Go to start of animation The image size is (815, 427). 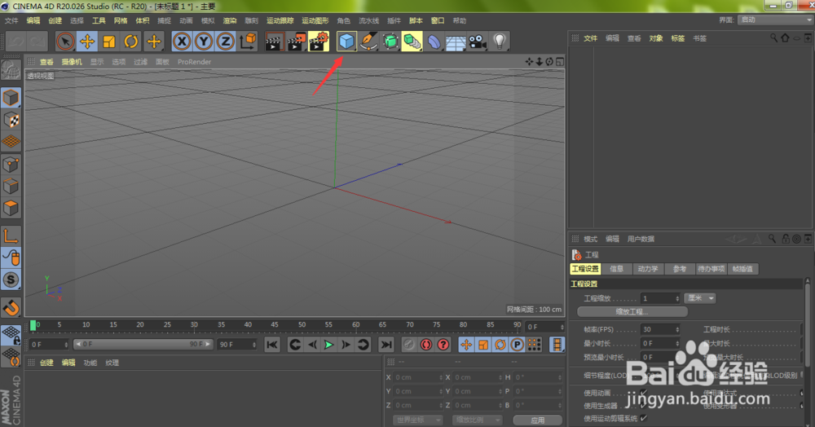click(272, 345)
